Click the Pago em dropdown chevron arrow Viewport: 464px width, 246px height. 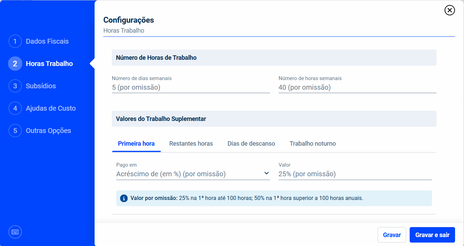(x=267, y=173)
